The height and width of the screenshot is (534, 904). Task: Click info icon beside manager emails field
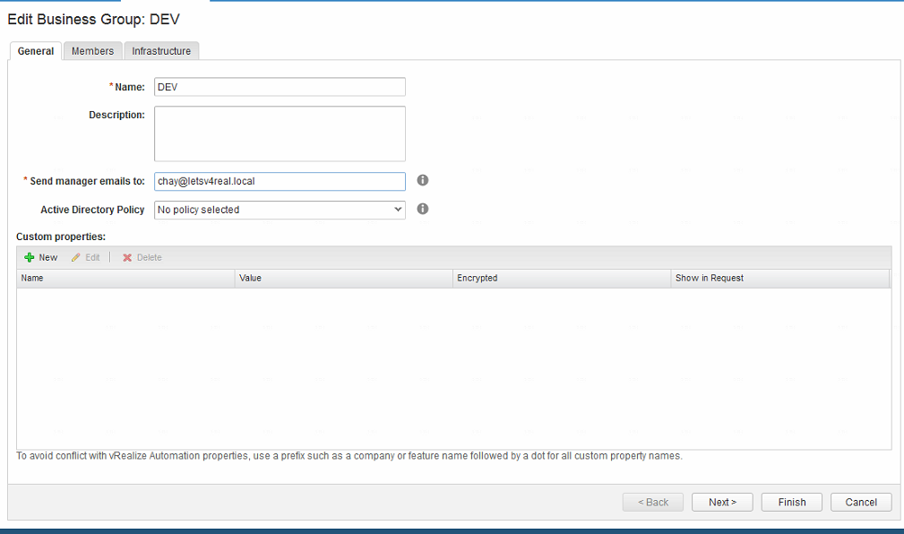pyautogui.click(x=423, y=180)
